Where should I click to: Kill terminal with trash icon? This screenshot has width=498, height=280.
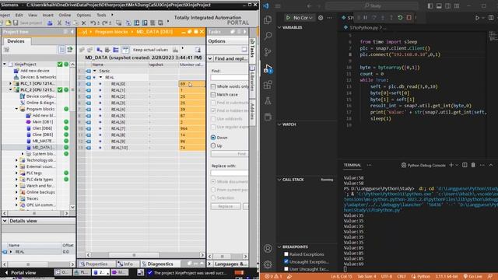point(473,165)
